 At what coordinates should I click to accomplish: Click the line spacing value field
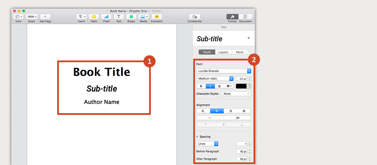click(x=242, y=144)
